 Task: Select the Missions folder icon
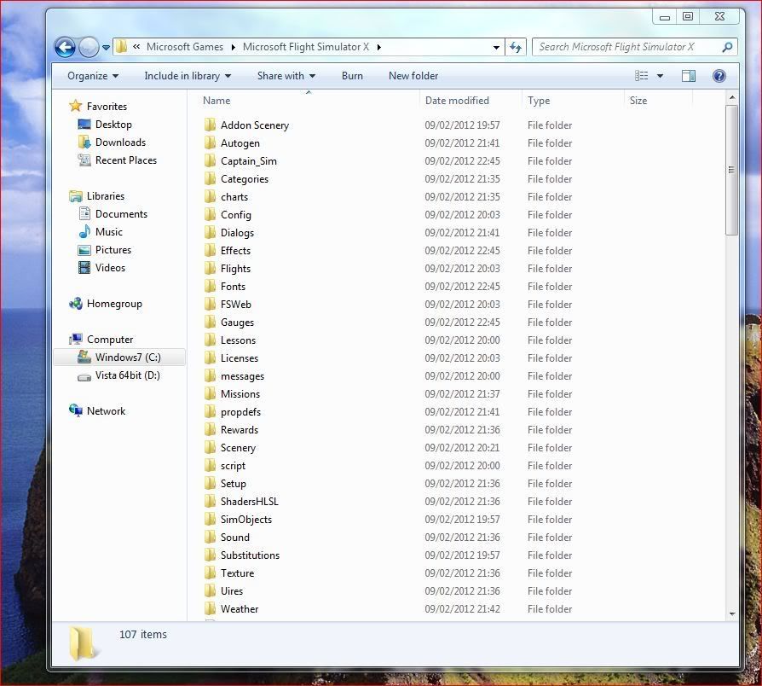[x=210, y=394]
